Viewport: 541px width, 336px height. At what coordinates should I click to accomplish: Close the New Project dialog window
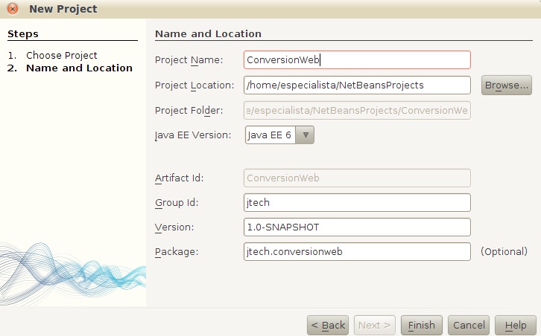pos(13,9)
